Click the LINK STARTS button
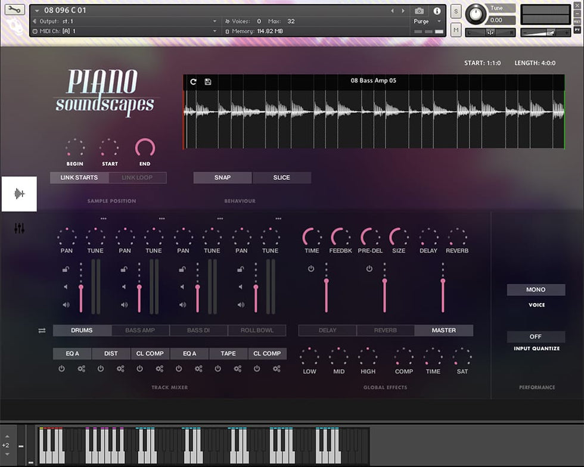This screenshot has width=584, height=467. 79,178
